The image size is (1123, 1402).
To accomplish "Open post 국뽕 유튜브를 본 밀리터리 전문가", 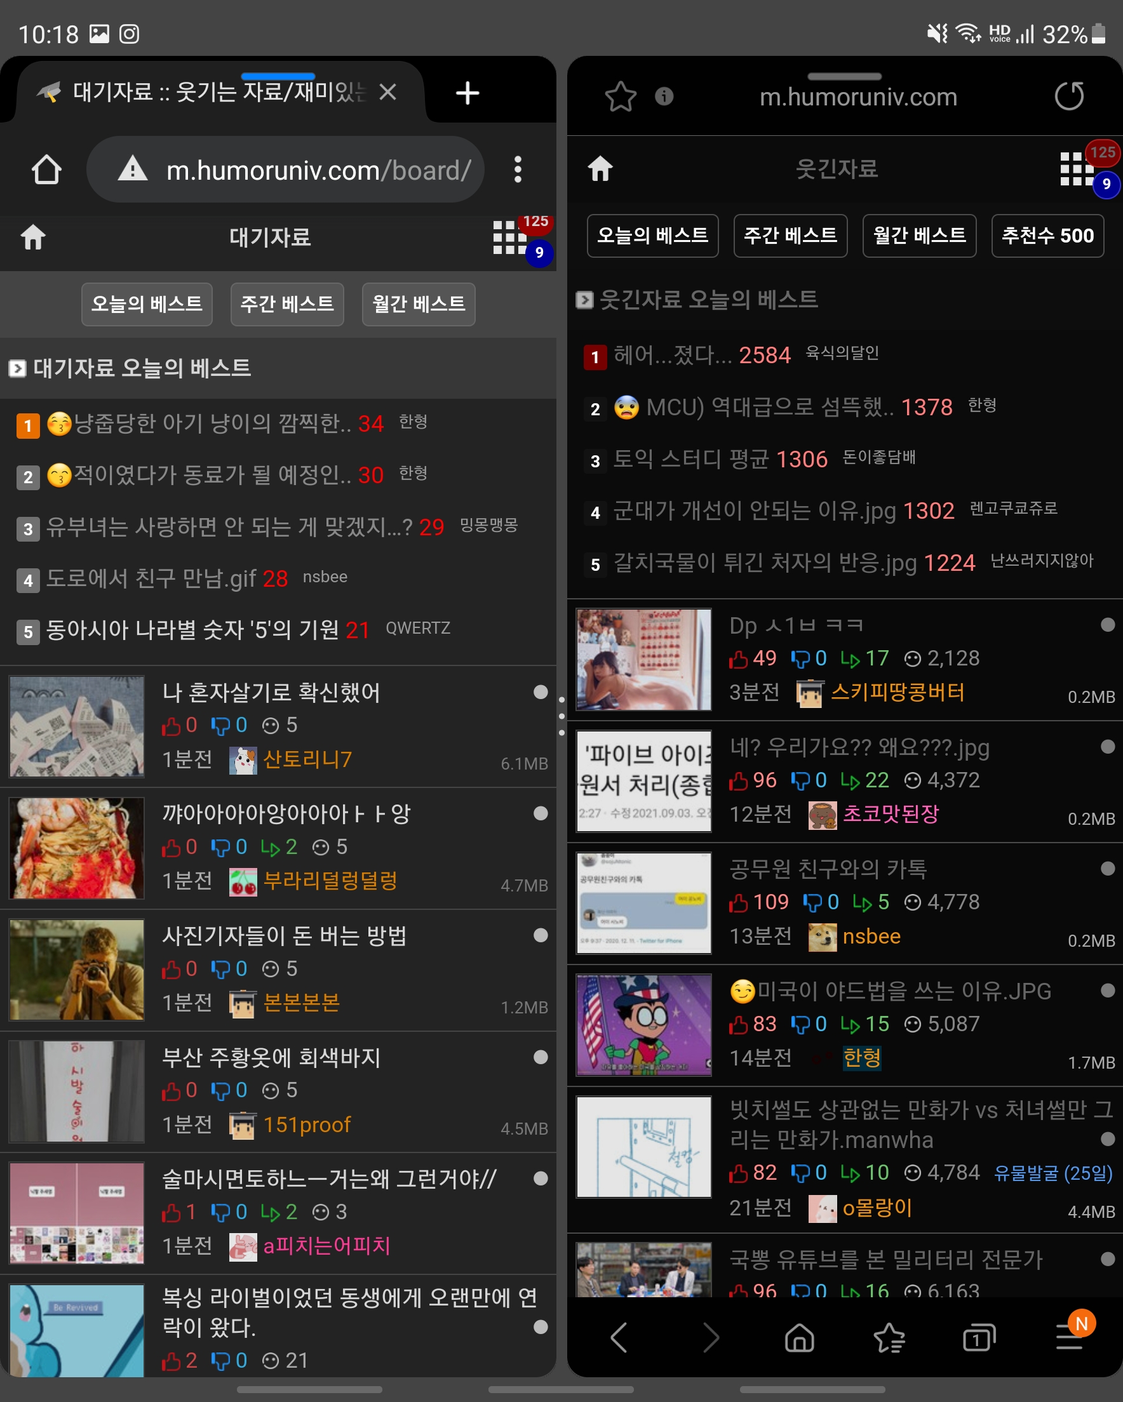I will tap(885, 1260).
